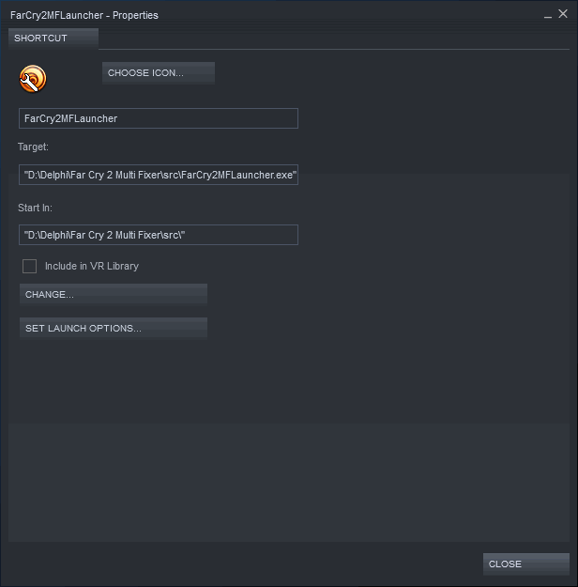The height and width of the screenshot is (587, 578).
Task: Click the 'Include in VR Library' label text
Action: point(91,266)
